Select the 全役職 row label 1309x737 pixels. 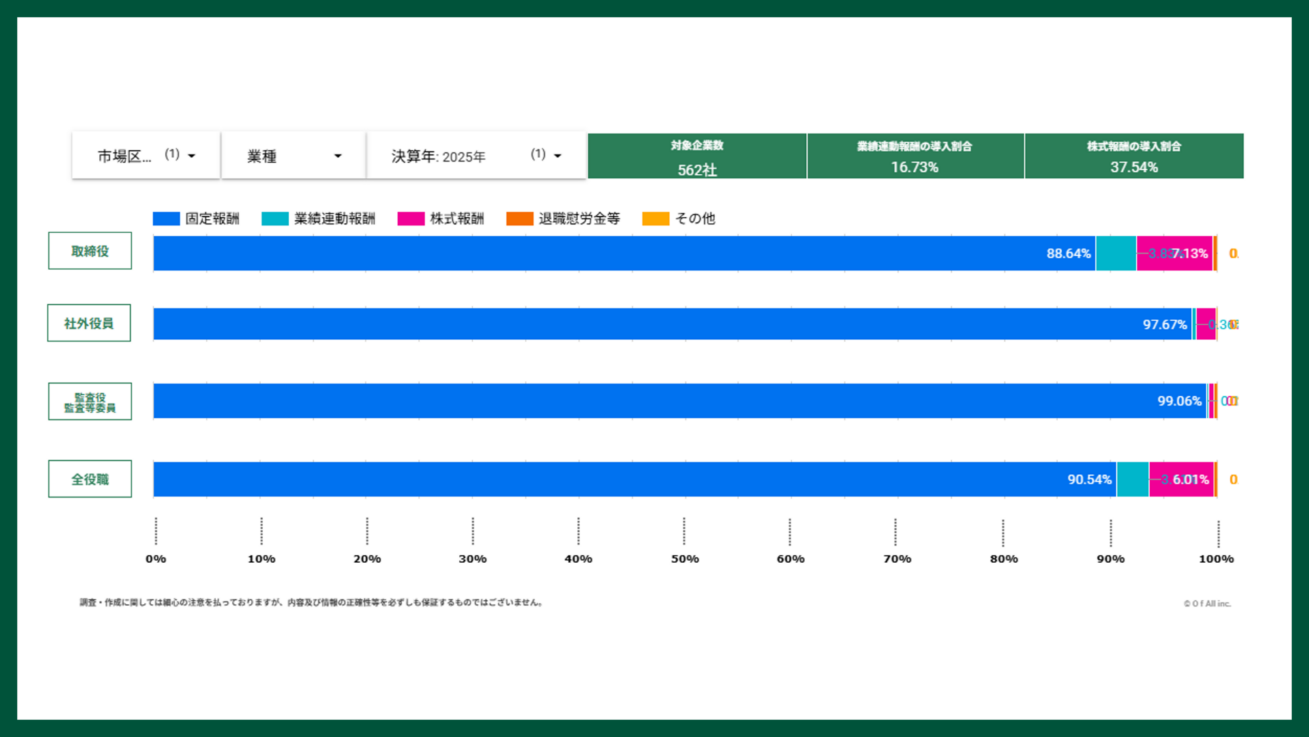coord(90,479)
